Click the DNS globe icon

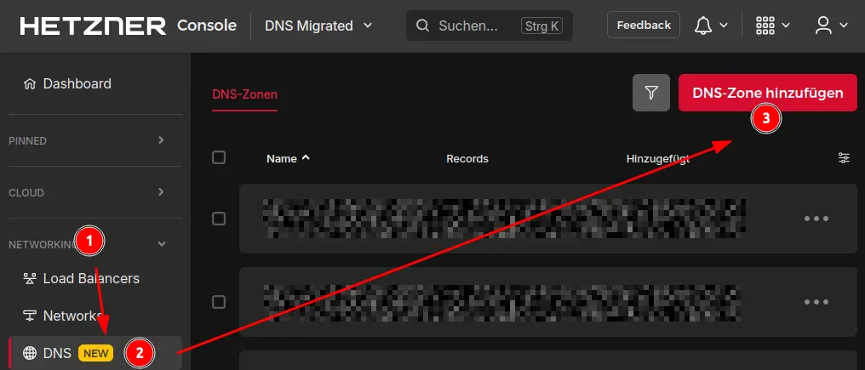click(30, 353)
